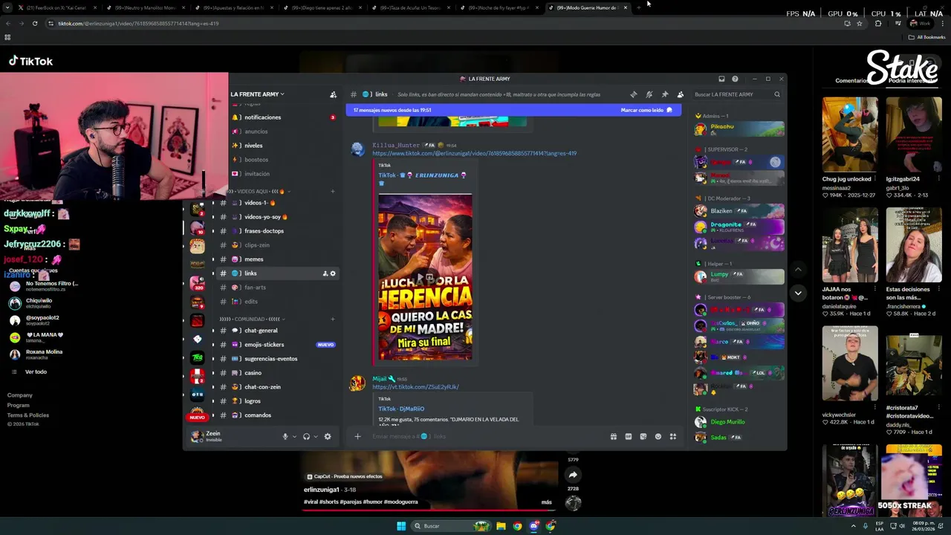Open Discord threads icon in channel header
The width and height of the screenshot is (951, 535).
633,94
